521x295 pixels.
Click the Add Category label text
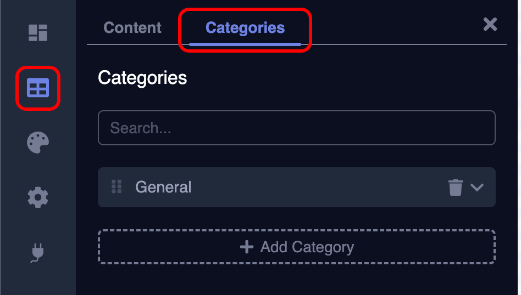tap(307, 247)
